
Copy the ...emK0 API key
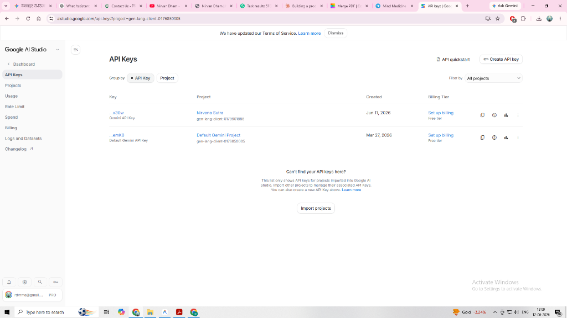click(x=482, y=137)
